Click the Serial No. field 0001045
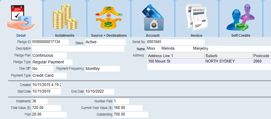Image resolution: width=271 pixels, height=119 pixels. click(x=176, y=42)
